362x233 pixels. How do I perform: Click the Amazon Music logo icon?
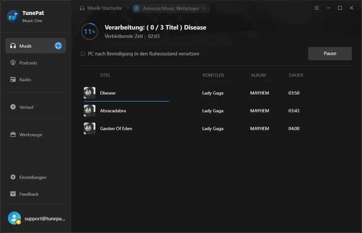[137, 8]
